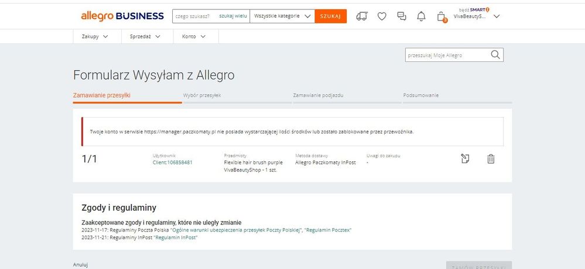Click the Allegro Paczkomaty InPost text
The height and width of the screenshot is (269, 585).
326,163
